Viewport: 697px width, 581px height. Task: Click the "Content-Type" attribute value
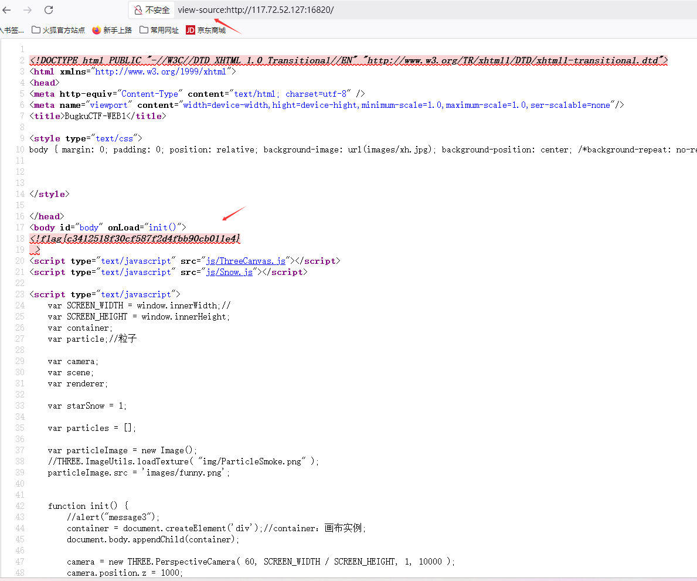pyautogui.click(x=150, y=94)
